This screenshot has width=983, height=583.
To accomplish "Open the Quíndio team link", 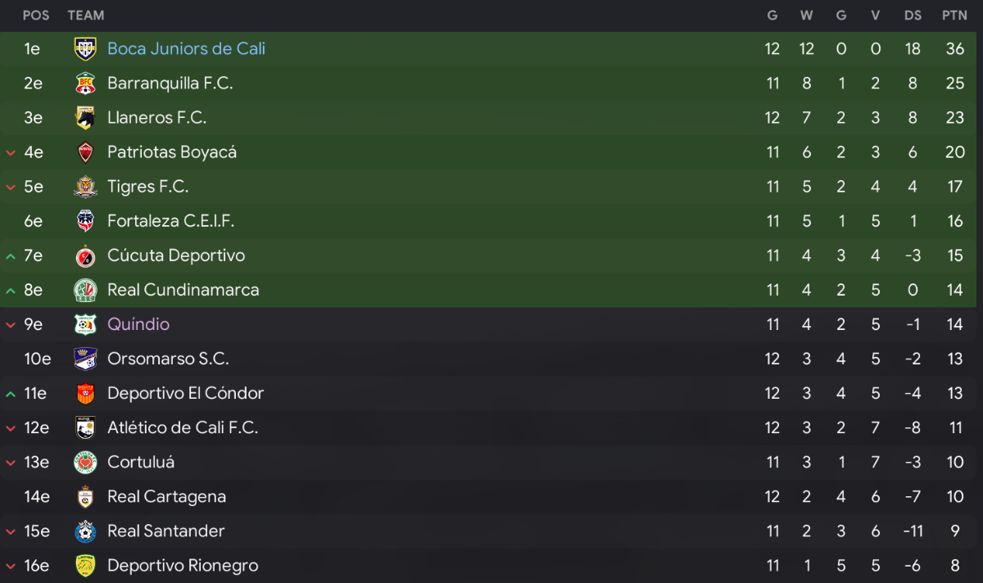I will (138, 324).
